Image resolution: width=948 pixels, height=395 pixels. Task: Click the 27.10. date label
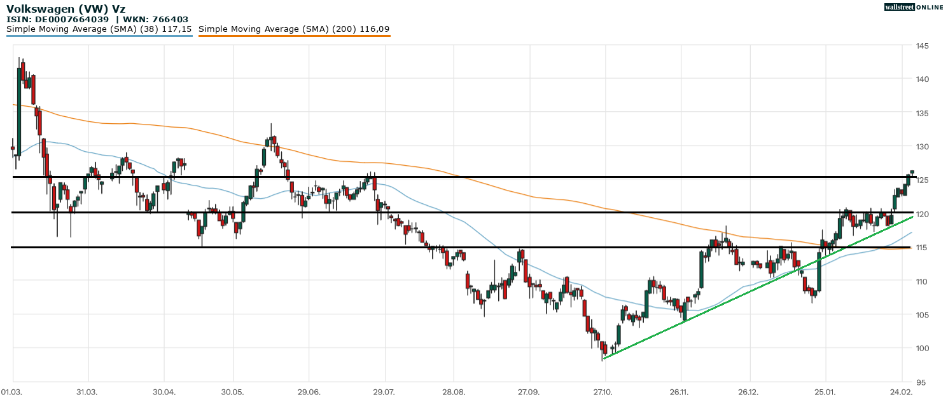(605, 391)
